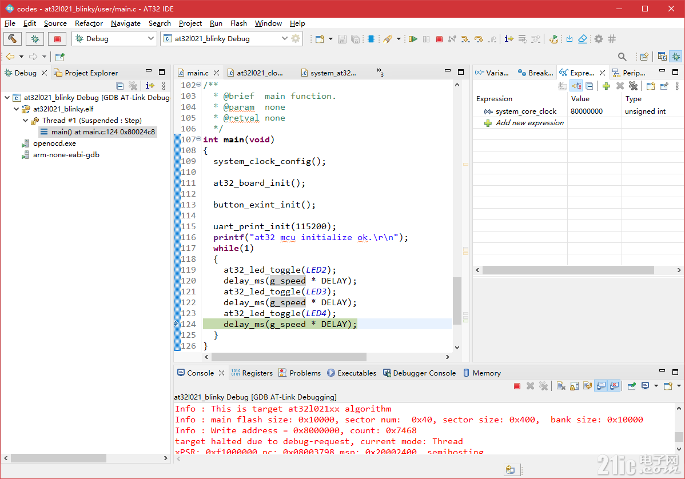Terminate the debug session in main toolbar

(440, 39)
